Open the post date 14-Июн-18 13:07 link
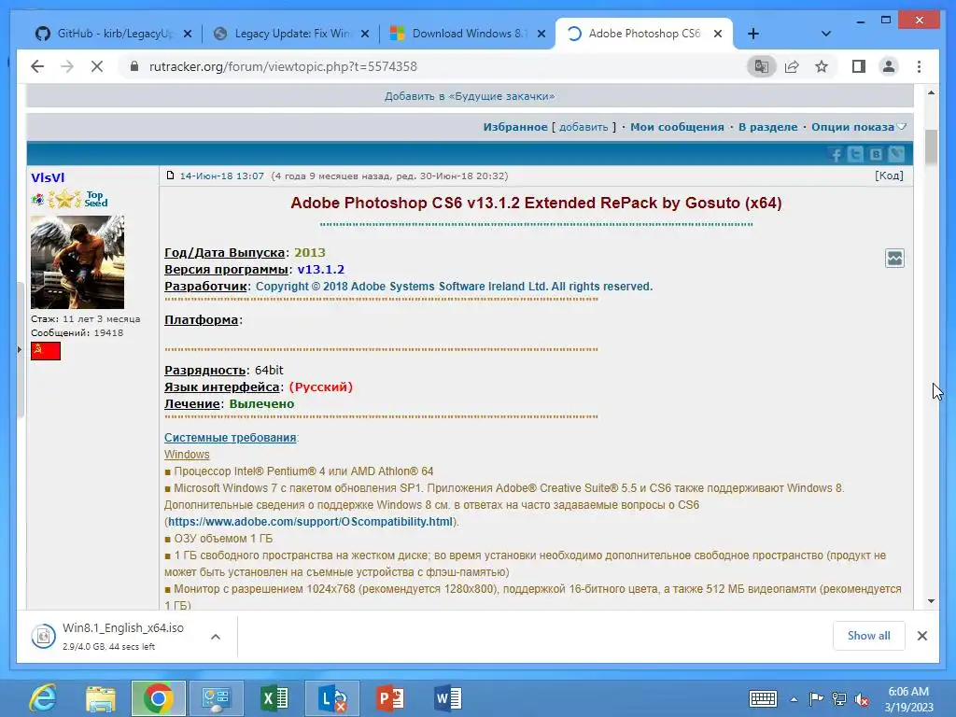This screenshot has width=956, height=717. 222,176
